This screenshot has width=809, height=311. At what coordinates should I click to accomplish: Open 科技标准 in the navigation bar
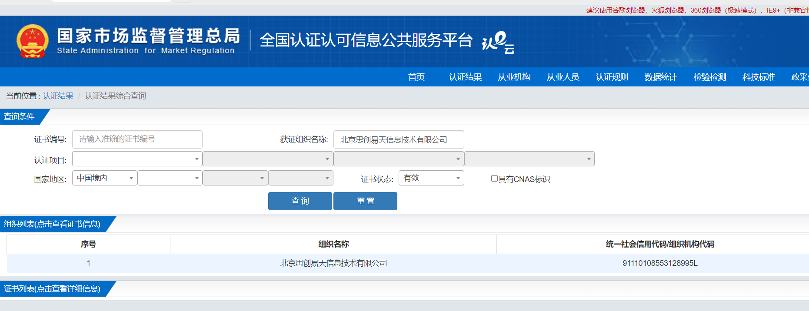click(x=759, y=77)
